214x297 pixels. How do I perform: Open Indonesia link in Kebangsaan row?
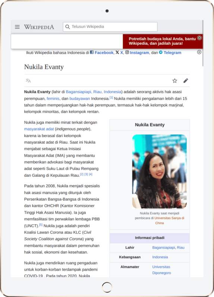coord(160,257)
